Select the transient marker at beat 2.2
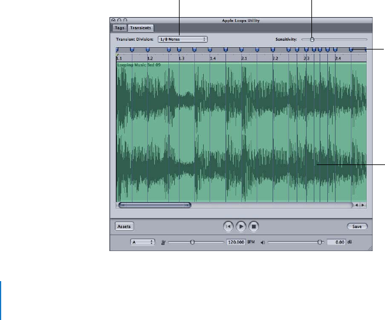 (273, 50)
